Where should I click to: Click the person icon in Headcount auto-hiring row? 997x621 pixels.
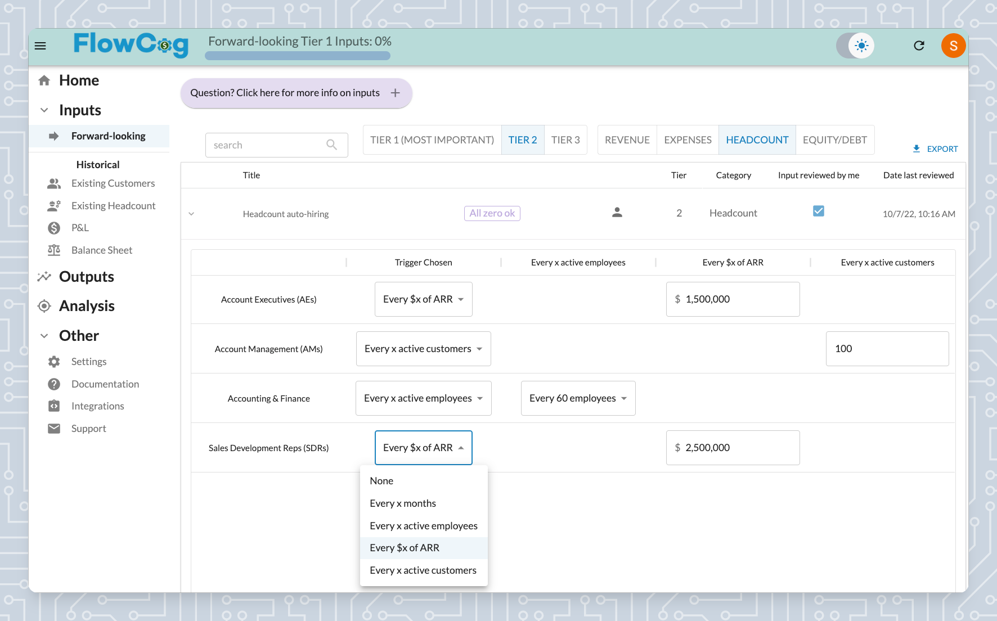(617, 213)
